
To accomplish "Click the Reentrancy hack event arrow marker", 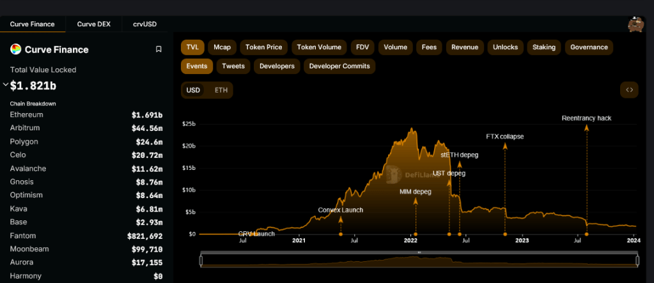I will tap(586, 128).
